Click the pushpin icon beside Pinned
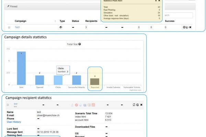Screen dimensions: 206x137 pyautogui.click(x=8, y=7)
